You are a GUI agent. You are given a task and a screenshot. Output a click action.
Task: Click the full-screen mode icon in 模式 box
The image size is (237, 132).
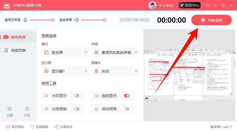coord(47,53)
